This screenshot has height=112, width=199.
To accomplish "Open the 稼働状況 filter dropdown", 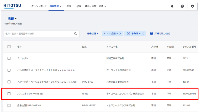I will tap(93, 34).
